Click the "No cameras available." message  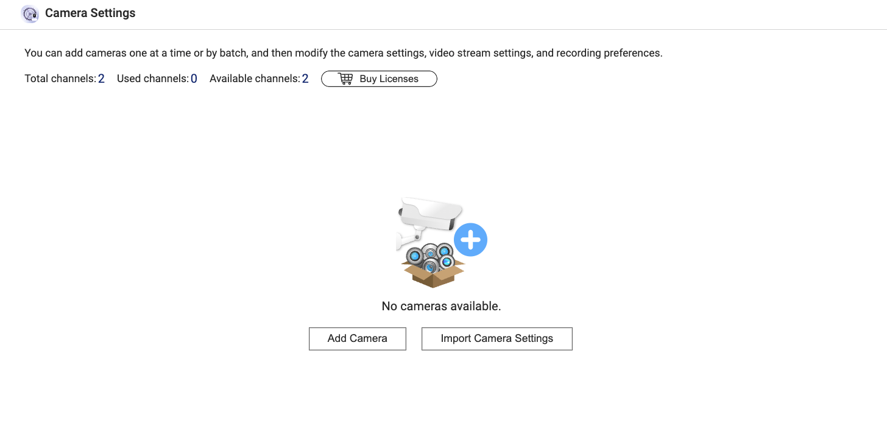click(x=441, y=306)
